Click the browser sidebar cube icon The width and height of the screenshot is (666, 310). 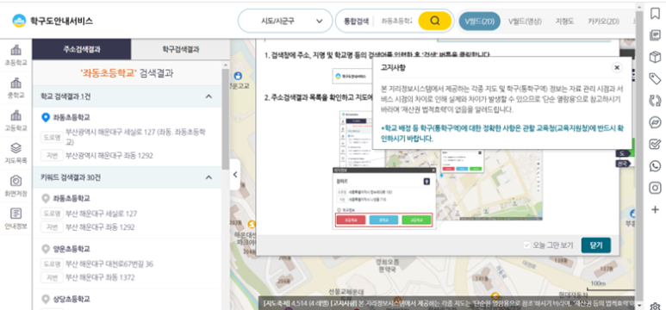coord(655,57)
